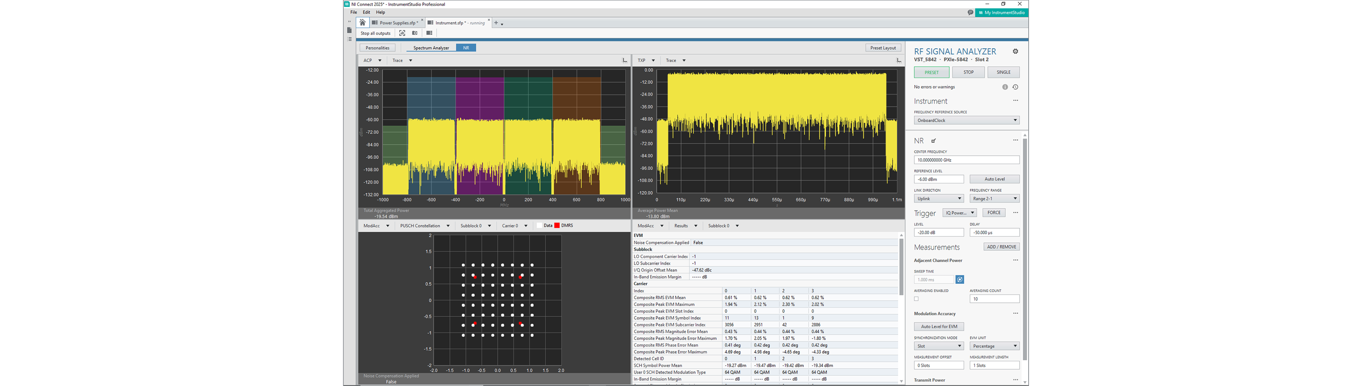Open the layout panel icon in toolbar
Screen dimensions: 1372x386
429,33
